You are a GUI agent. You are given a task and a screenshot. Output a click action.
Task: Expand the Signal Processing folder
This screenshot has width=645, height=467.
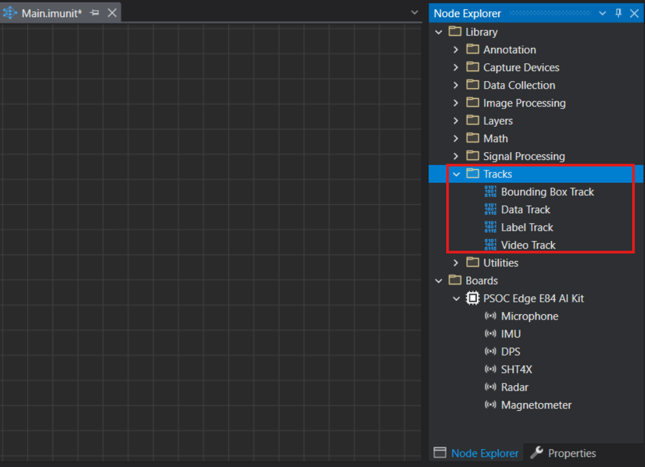tap(456, 156)
